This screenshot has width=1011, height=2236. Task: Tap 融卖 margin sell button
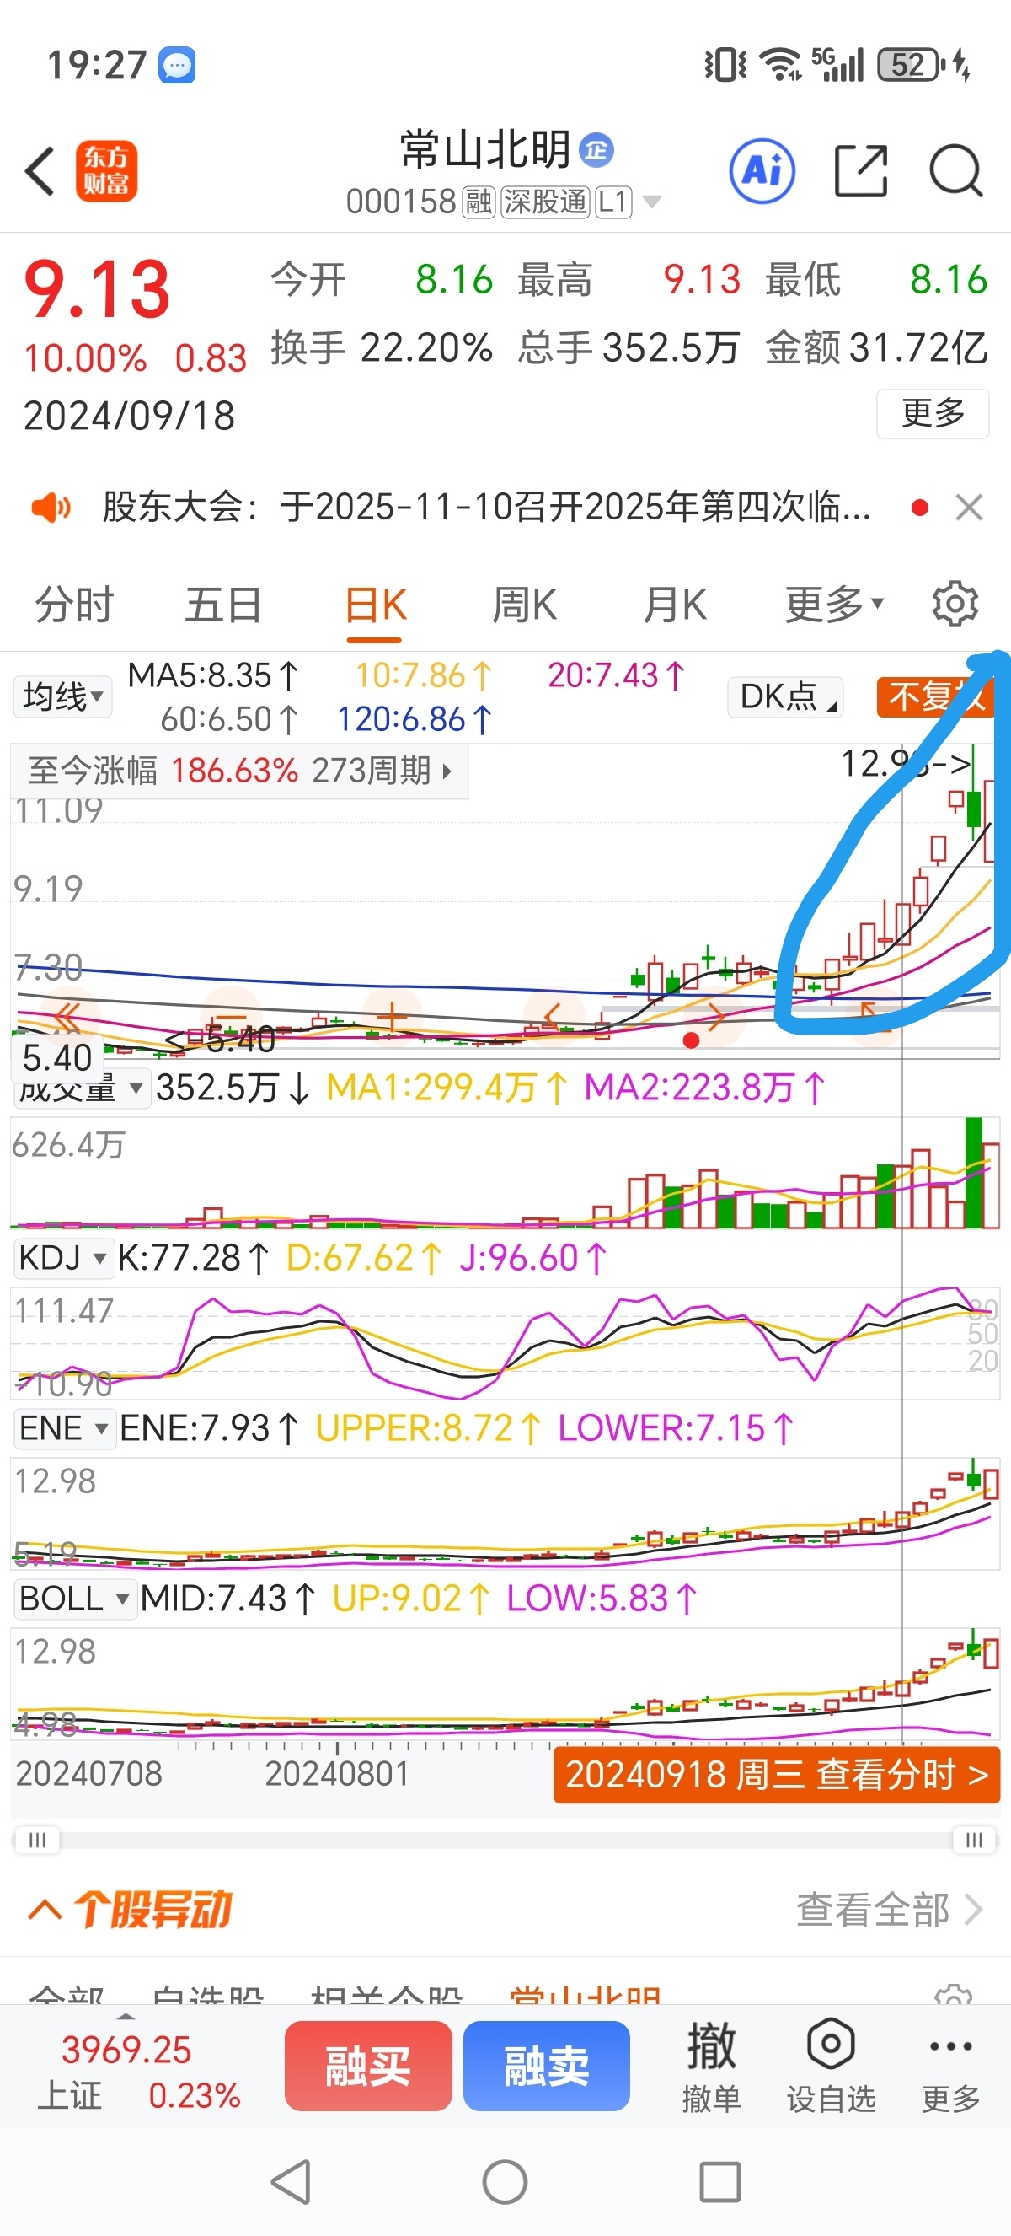(546, 2065)
